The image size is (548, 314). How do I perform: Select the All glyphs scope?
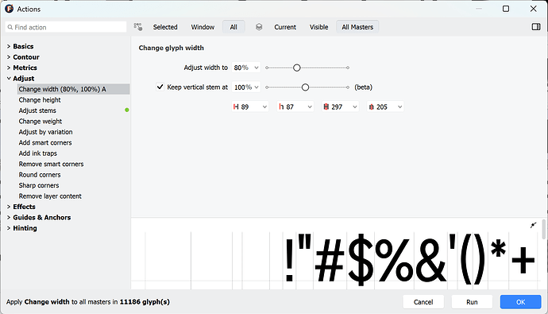tap(233, 27)
